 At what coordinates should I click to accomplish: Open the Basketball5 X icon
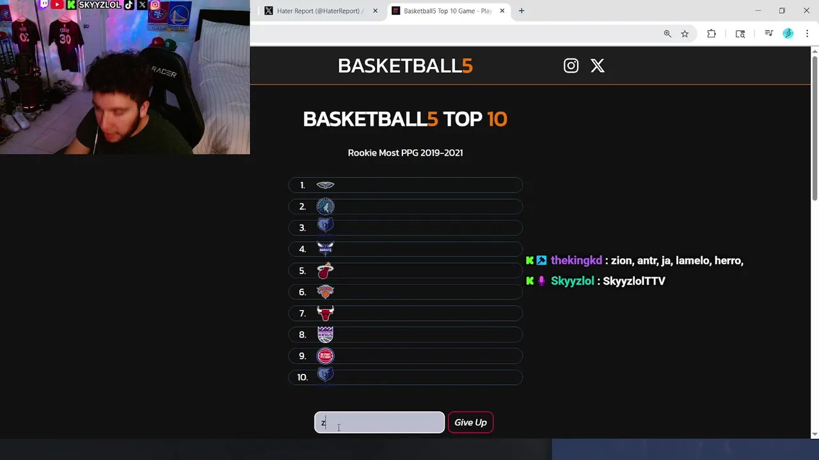point(598,66)
